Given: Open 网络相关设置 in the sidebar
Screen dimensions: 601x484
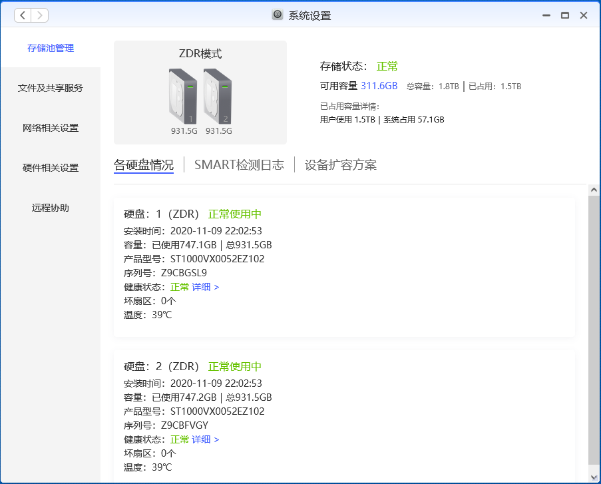Looking at the screenshot, I should 51,128.
